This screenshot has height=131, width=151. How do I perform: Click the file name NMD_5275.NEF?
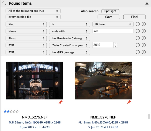[35, 117]
